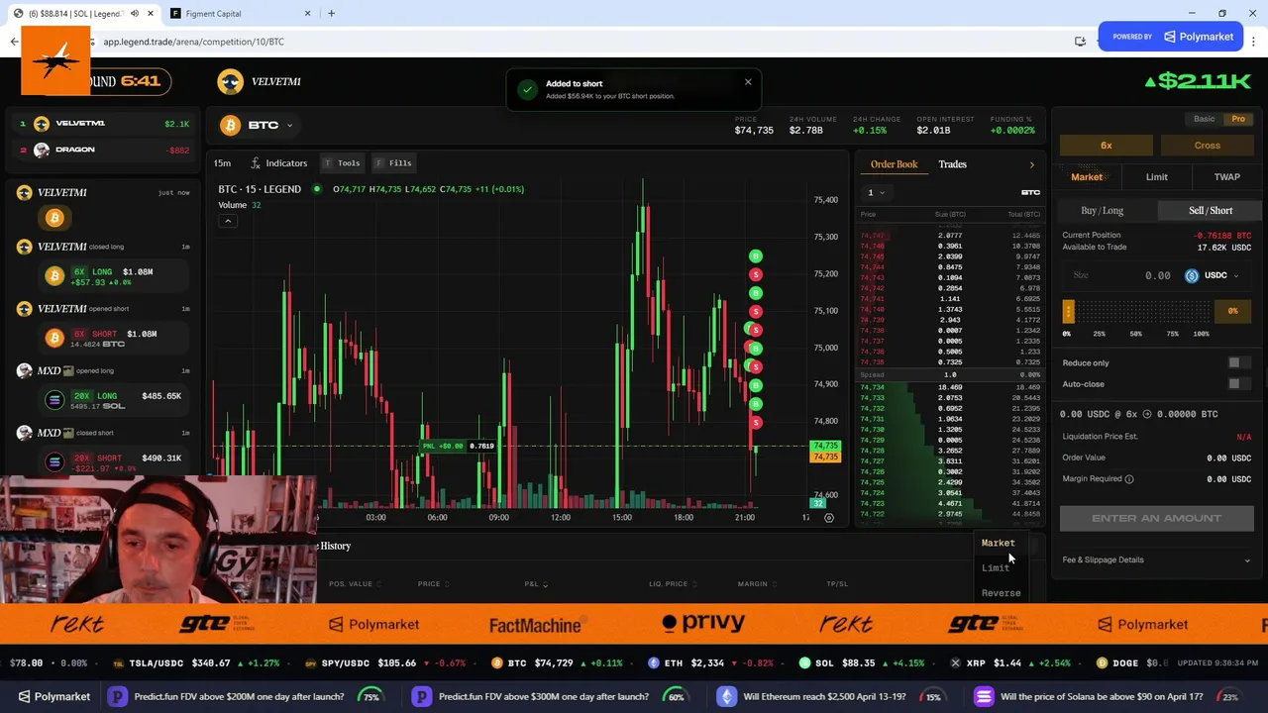Change Cross margin mode
Screen dimensions: 1268x713
1207,146
